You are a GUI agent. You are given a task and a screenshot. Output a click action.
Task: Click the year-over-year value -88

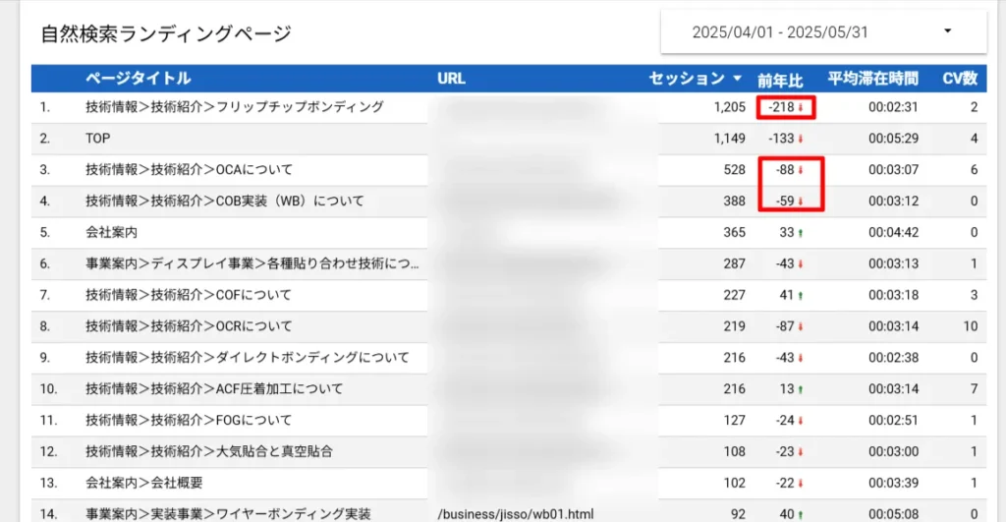pyautogui.click(x=785, y=169)
